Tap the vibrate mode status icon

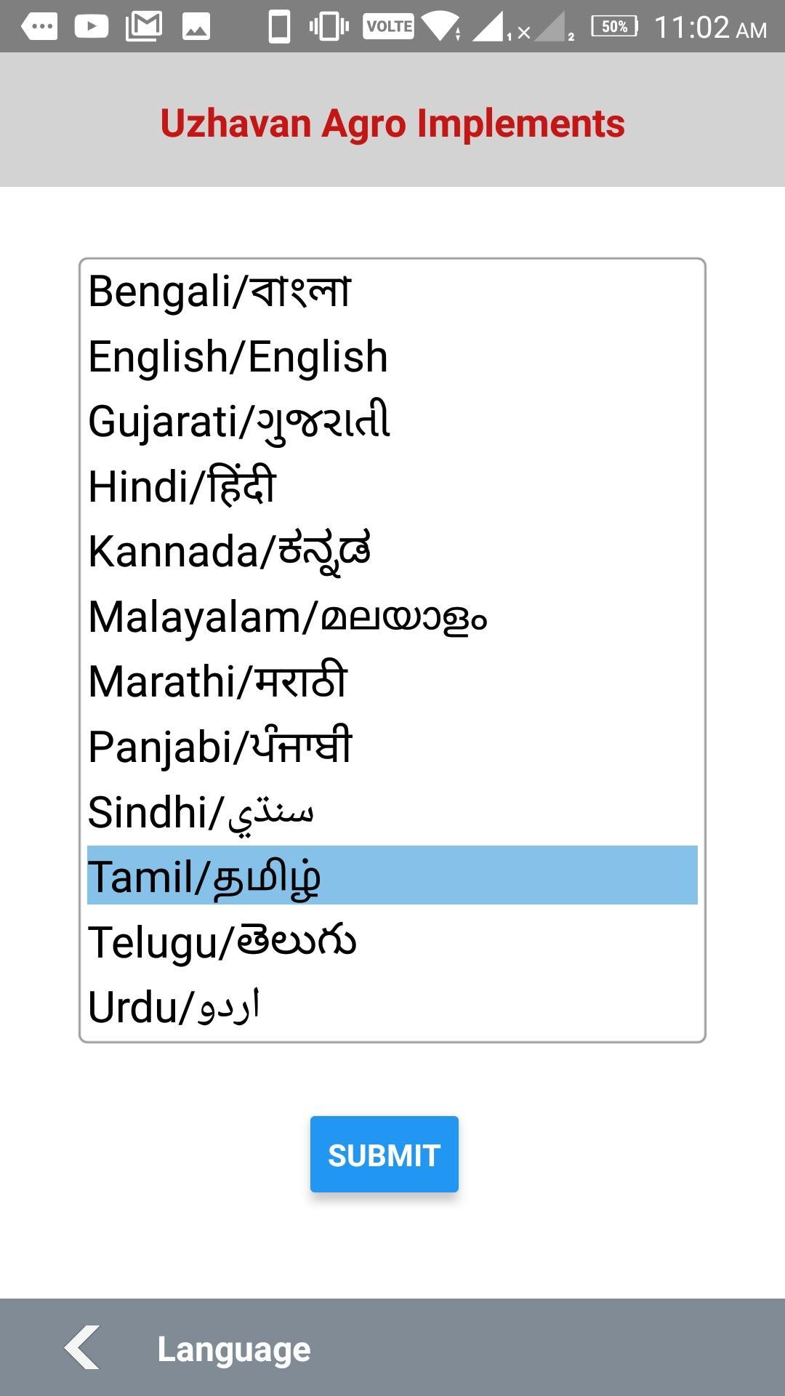point(329,27)
